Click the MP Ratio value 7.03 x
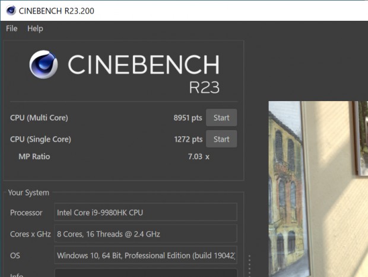The width and height of the screenshot is (368, 277). (x=199, y=156)
